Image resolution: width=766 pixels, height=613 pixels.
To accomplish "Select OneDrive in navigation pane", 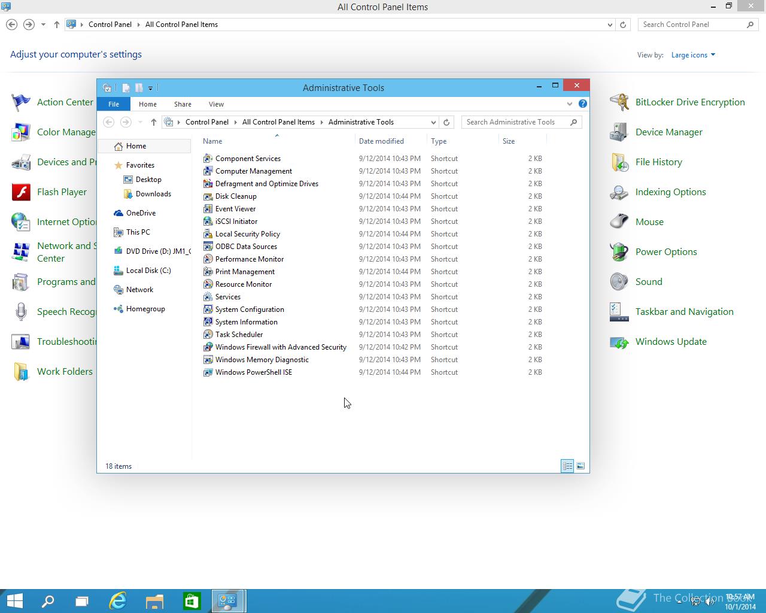I will tap(141, 213).
